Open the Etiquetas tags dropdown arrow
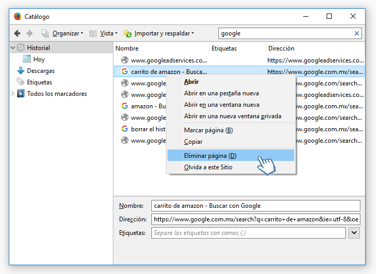Image resolution: width=376 pixels, height=274 pixels. coord(354,233)
